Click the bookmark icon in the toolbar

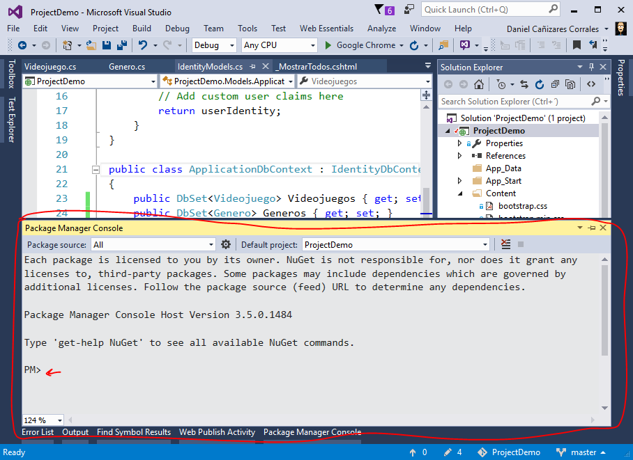coord(577,45)
